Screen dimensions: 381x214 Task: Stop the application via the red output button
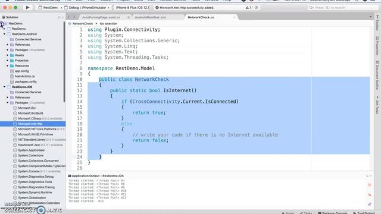[370, 185]
